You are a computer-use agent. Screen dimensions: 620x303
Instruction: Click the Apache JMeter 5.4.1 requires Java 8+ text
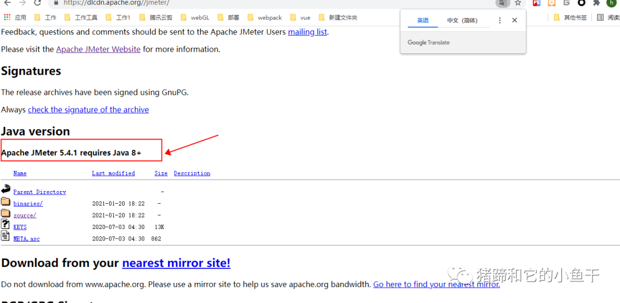pyautogui.click(x=71, y=153)
